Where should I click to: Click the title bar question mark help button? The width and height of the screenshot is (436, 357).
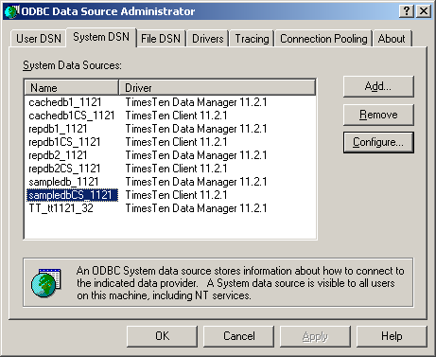pyautogui.click(x=407, y=11)
